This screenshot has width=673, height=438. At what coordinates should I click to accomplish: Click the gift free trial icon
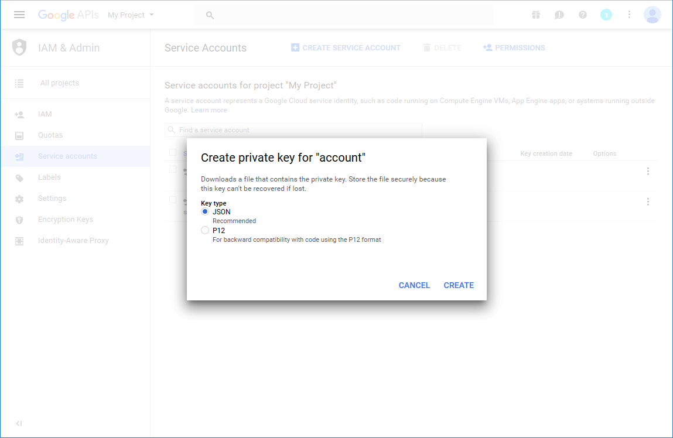pos(535,15)
